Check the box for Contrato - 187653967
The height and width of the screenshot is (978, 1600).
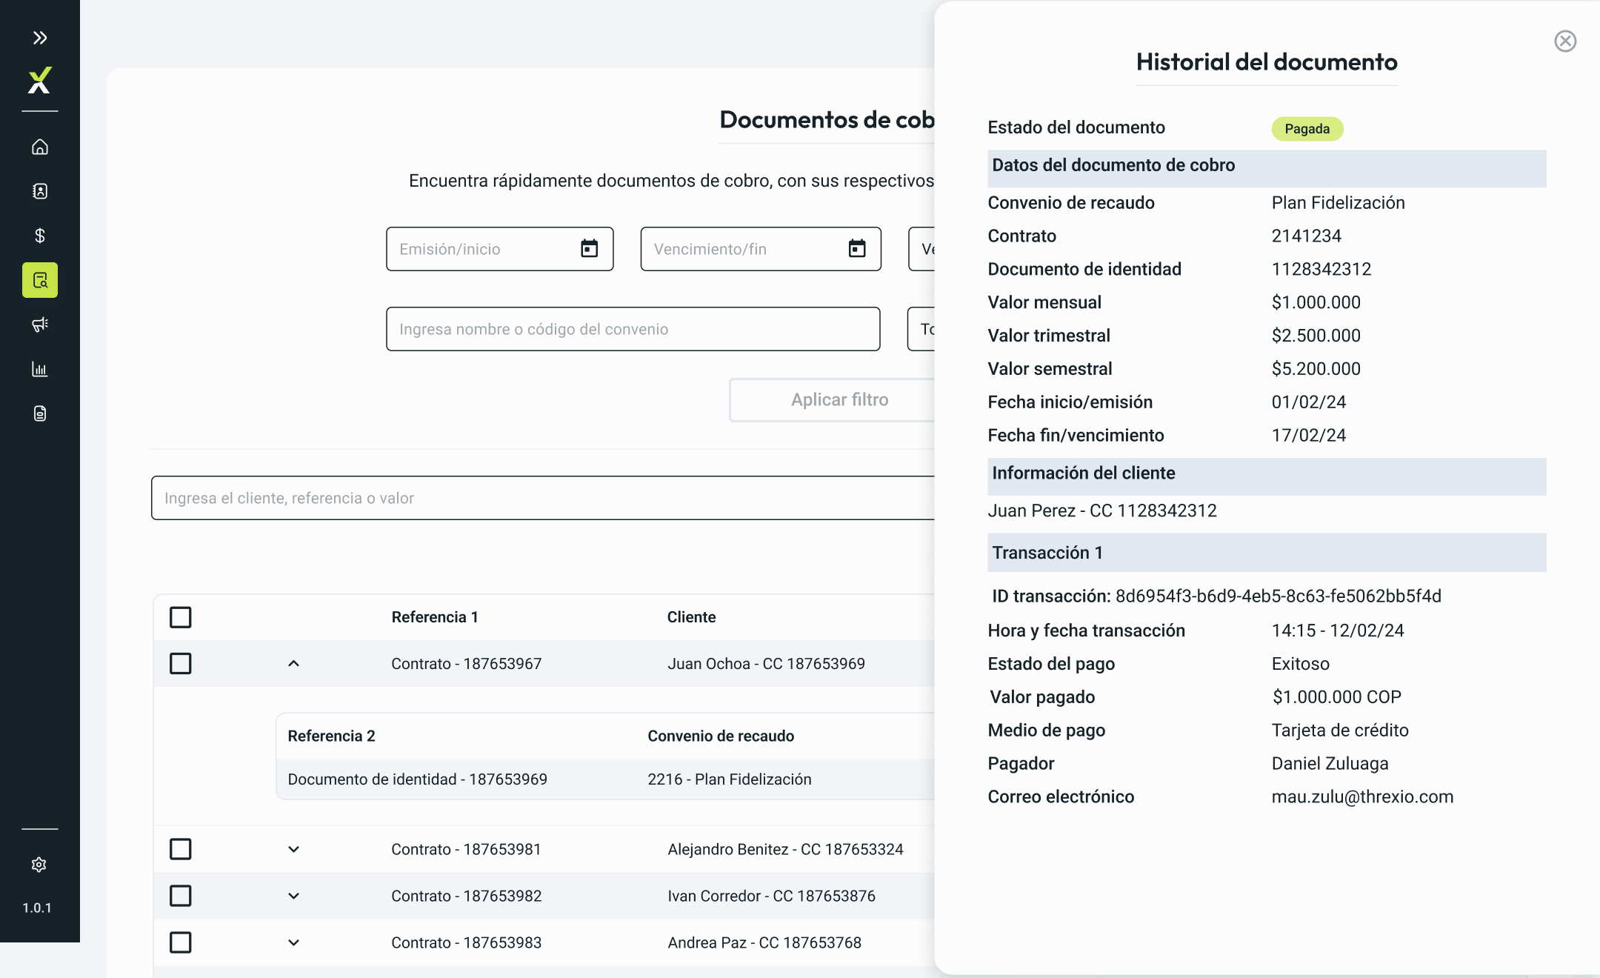tap(181, 663)
